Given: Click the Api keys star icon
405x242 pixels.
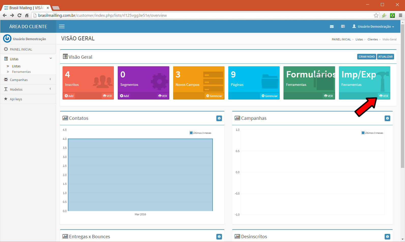Looking at the screenshot, I should tap(6, 99).
